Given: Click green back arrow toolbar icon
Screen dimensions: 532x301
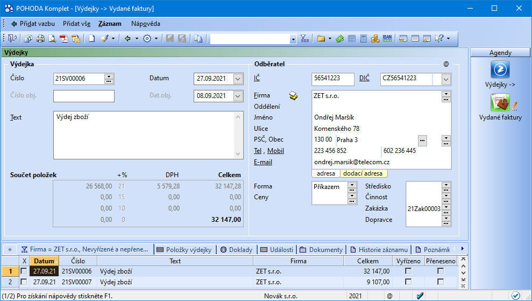Looking at the screenshot, I should (x=127, y=39).
